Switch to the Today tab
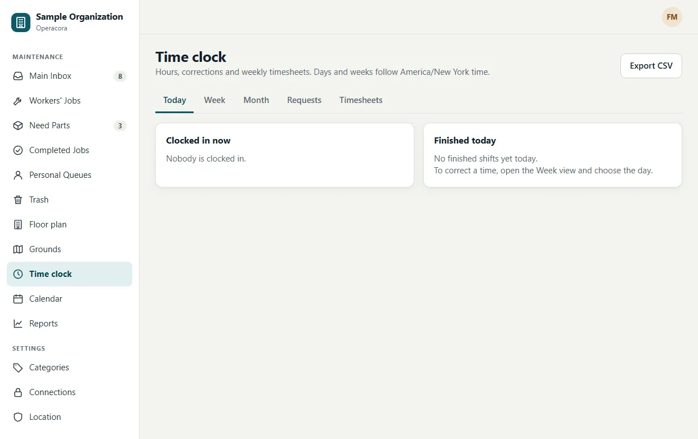The image size is (698, 439). (x=174, y=100)
